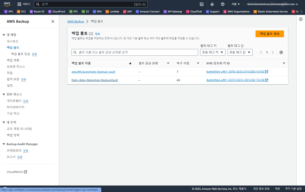305x192 pixels.
Task: Open 교차 계정 모니터링 in the sidebar
Action: 19,129
